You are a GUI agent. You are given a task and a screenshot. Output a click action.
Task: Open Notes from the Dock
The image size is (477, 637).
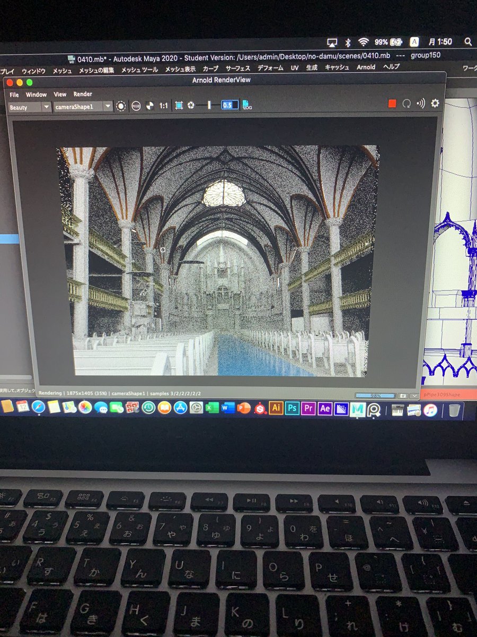click(x=54, y=407)
